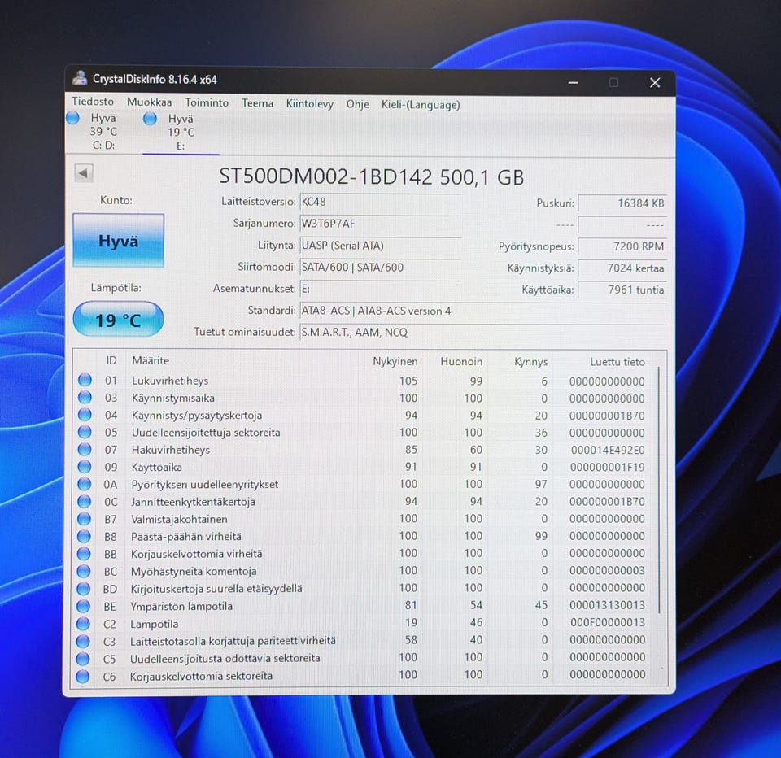
Task: Click the Puskuri value 16384 KB
Action: pos(622,203)
